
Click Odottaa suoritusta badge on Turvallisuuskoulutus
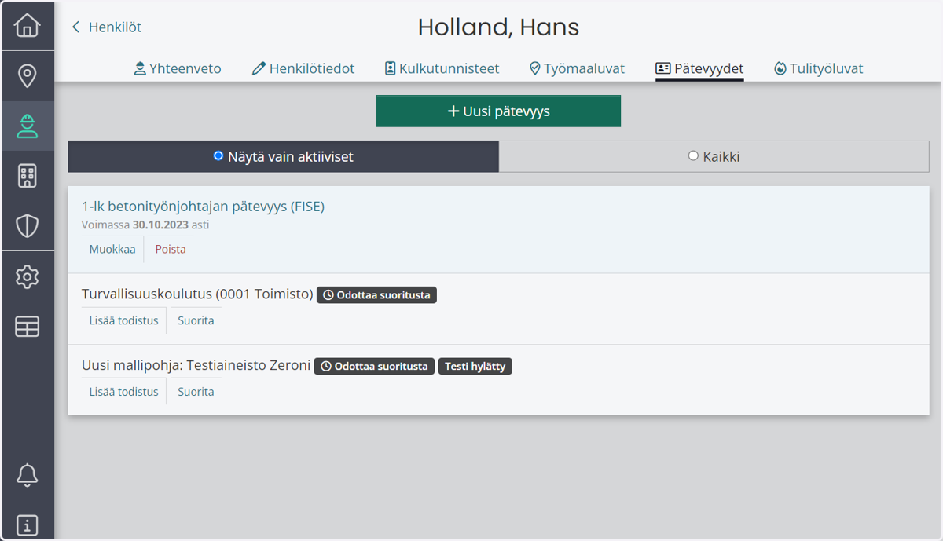coord(376,295)
